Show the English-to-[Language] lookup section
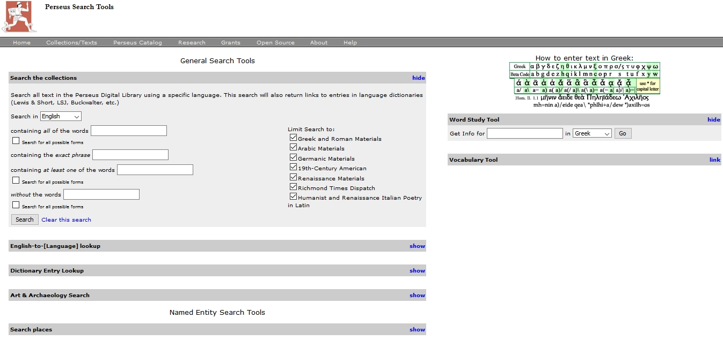Screen dimensions: 723x348 pos(417,246)
